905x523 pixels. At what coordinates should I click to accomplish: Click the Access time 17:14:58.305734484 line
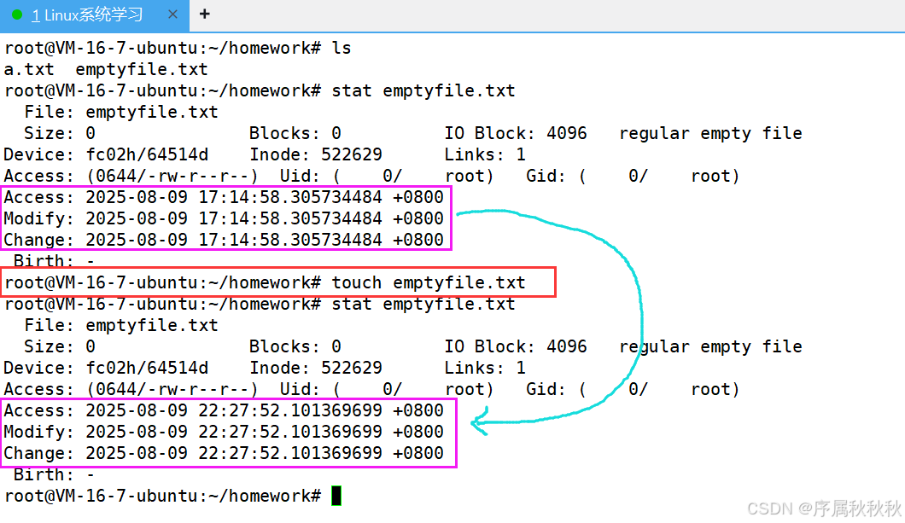pos(224,197)
